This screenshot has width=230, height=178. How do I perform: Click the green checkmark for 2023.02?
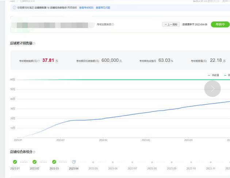point(34,162)
